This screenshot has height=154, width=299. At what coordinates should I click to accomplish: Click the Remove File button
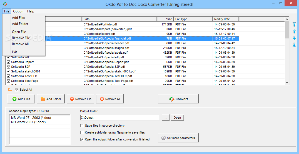[x=81, y=99]
